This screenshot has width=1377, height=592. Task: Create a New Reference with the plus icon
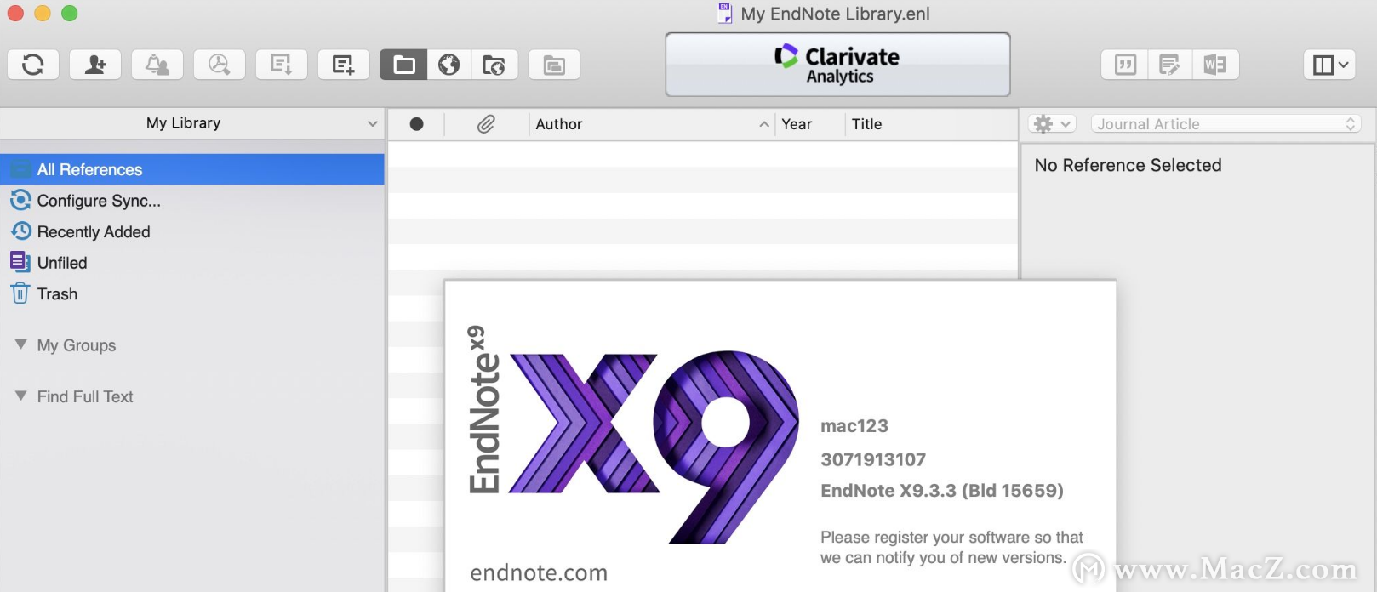pos(344,65)
